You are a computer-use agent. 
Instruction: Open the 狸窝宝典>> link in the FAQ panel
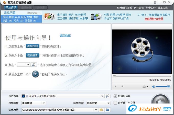(x=34, y=13)
